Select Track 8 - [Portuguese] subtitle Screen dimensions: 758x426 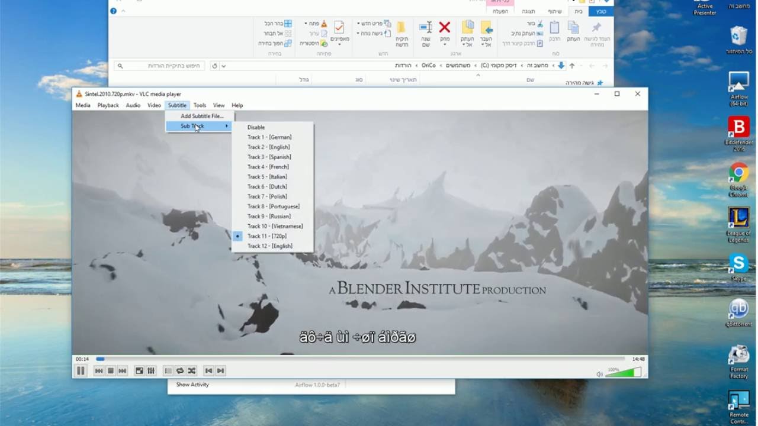(272, 206)
